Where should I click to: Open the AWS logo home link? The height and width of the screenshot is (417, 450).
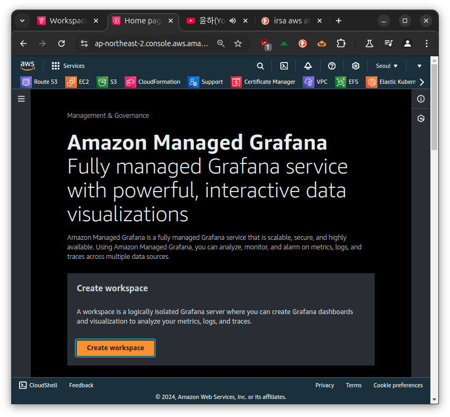(x=28, y=66)
